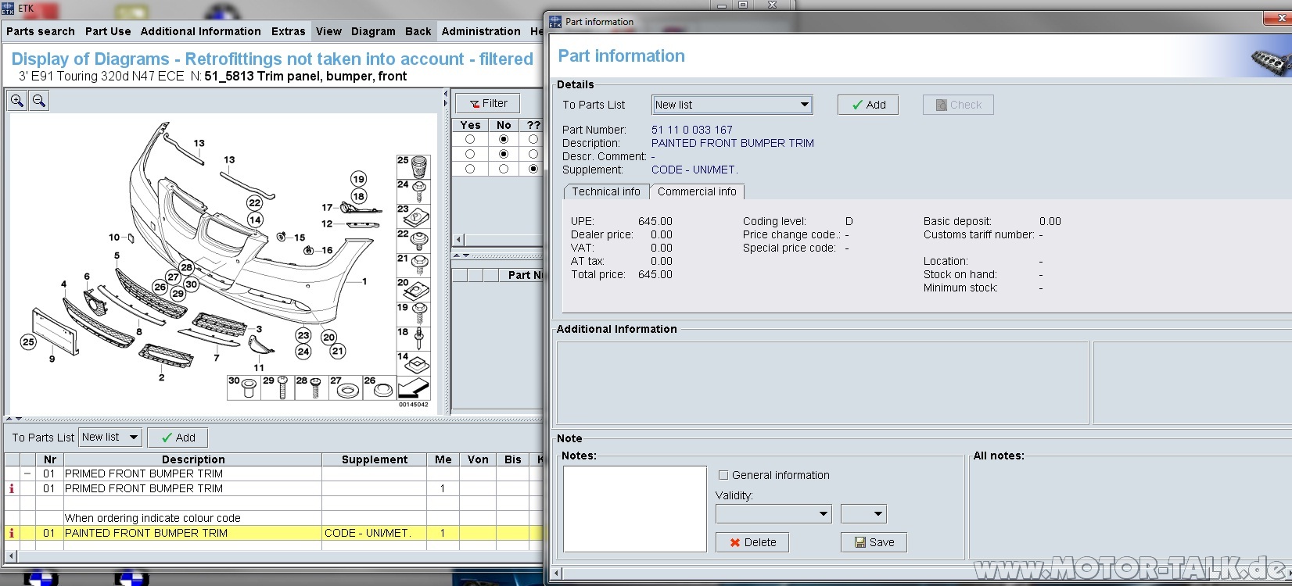
Task: Collapse diagram using splitter arrows above To Parts List
Action: pyautogui.click(x=14, y=419)
